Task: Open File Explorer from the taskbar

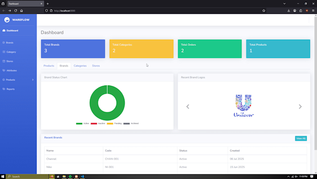Action: [x=64, y=177]
